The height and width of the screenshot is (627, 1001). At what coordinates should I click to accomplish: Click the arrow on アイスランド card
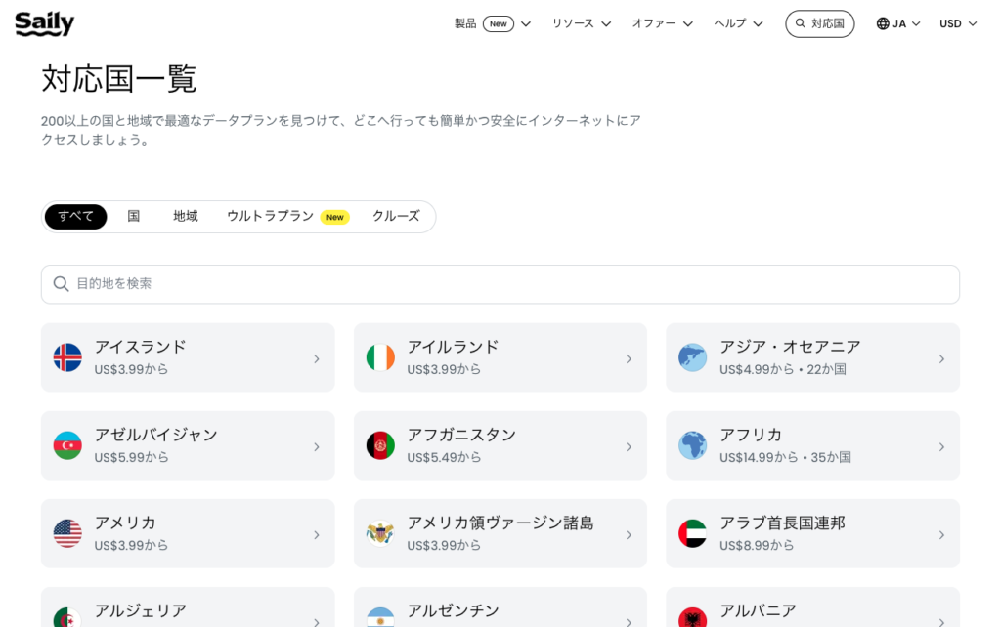point(317,359)
